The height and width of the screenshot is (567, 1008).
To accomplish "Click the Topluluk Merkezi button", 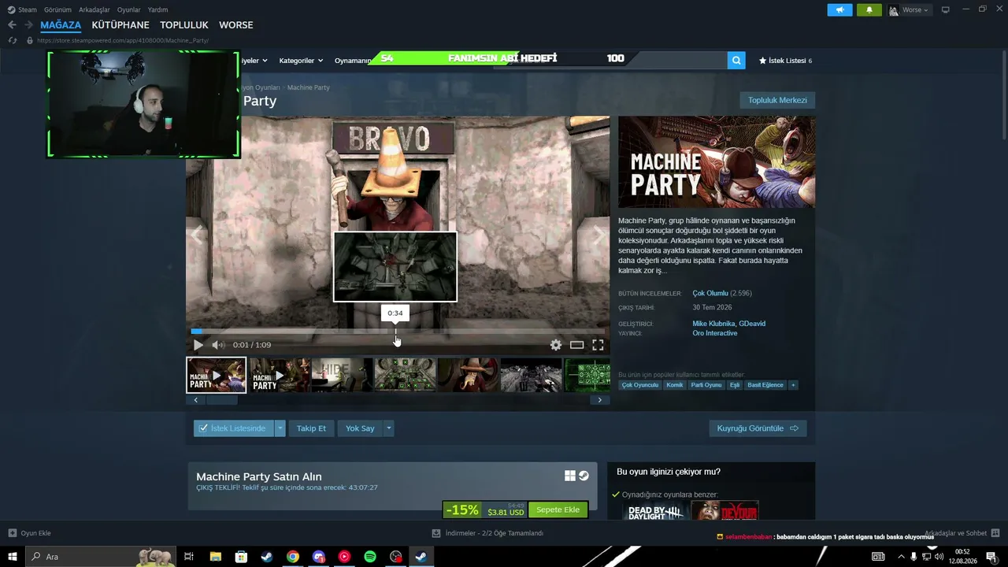I will (x=777, y=100).
